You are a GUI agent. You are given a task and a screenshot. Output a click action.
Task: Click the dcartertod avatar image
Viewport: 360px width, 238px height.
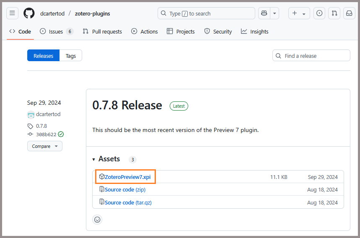(31, 114)
